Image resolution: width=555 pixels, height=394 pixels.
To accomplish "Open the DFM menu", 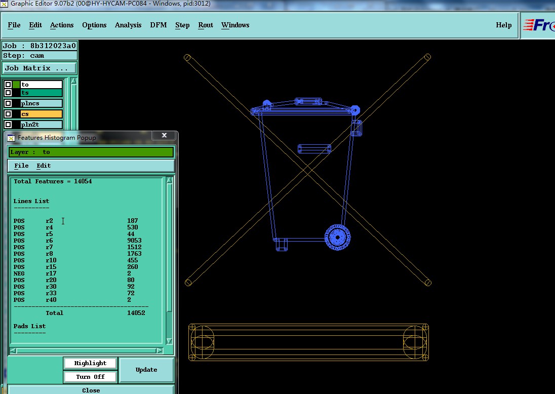I will pyautogui.click(x=158, y=25).
